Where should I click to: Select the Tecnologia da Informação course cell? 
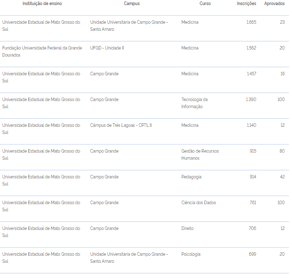point(195,103)
